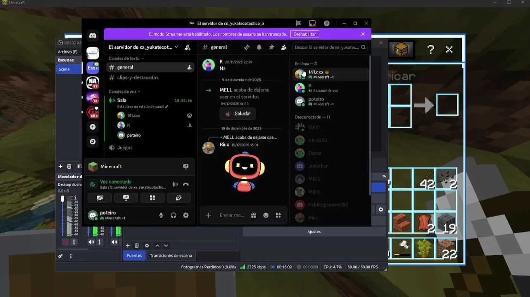Open chest icon in Minecraft inventory header
530x297 pixels.
coord(401,49)
